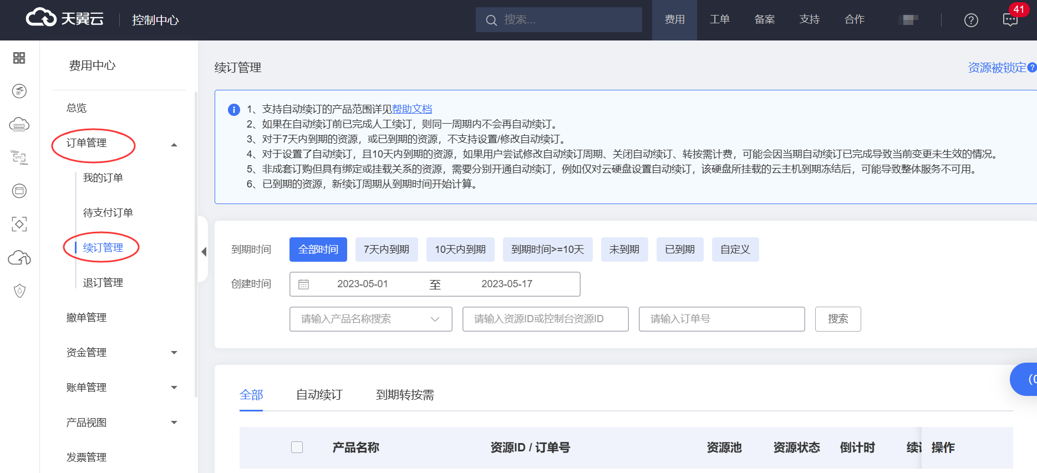
Task: Collapse the 订单管理 menu section
Action: 174,145
